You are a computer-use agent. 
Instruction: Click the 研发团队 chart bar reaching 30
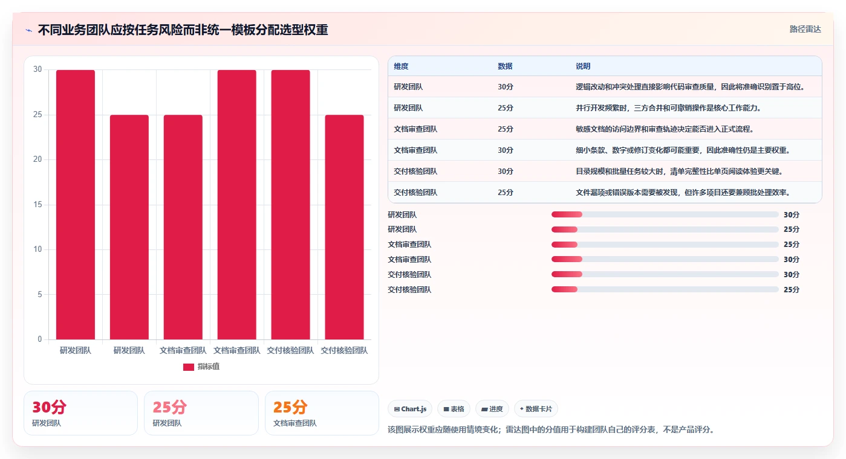point(76,205)
